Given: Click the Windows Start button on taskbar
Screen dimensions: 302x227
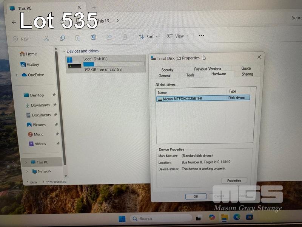Looking at the screenshot, I should [x=122, y=219].
